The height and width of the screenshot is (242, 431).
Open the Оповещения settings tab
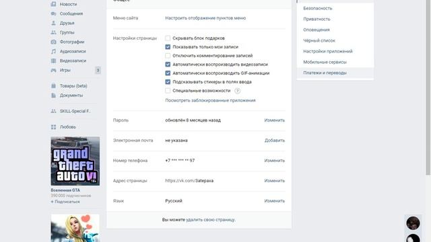(335, 30)
